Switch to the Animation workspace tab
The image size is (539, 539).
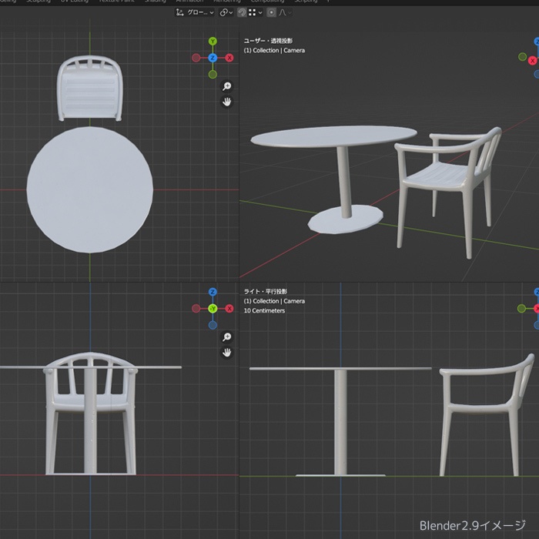point(189,2)
